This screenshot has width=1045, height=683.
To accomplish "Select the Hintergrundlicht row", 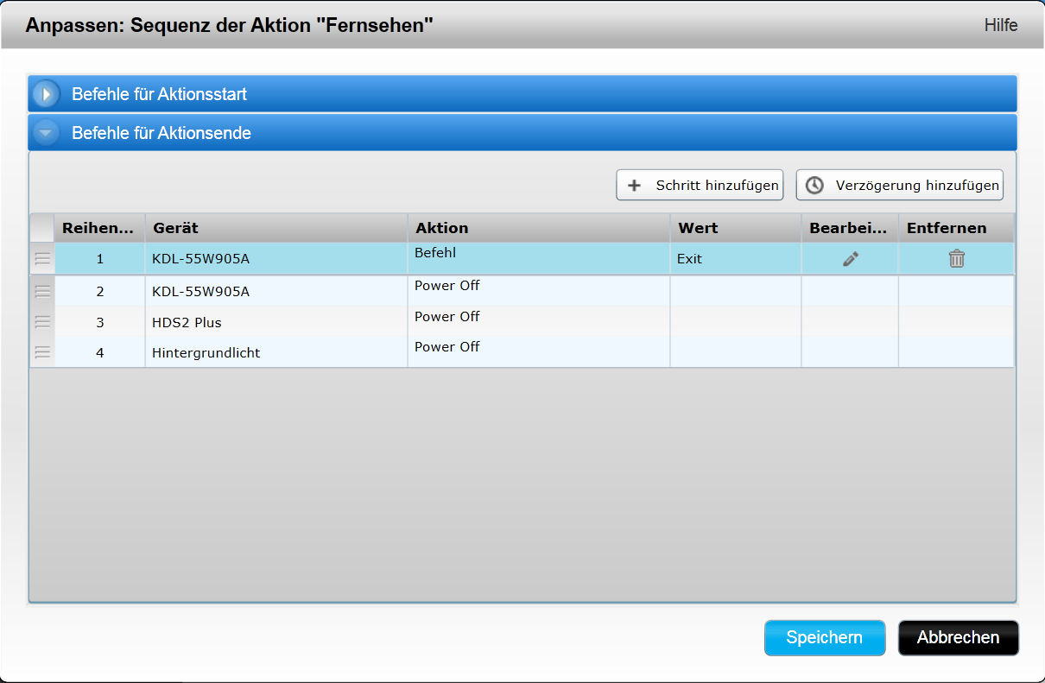I will (206, 353).
